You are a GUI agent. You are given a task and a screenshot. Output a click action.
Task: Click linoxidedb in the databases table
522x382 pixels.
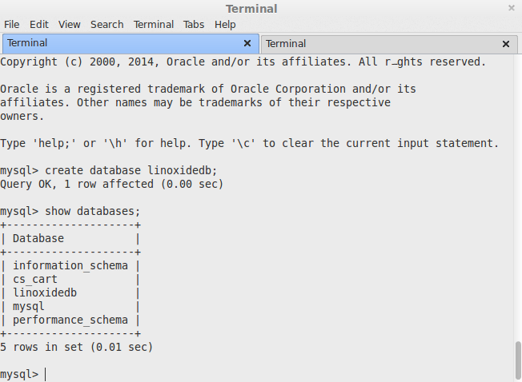(x=45, y=292)
